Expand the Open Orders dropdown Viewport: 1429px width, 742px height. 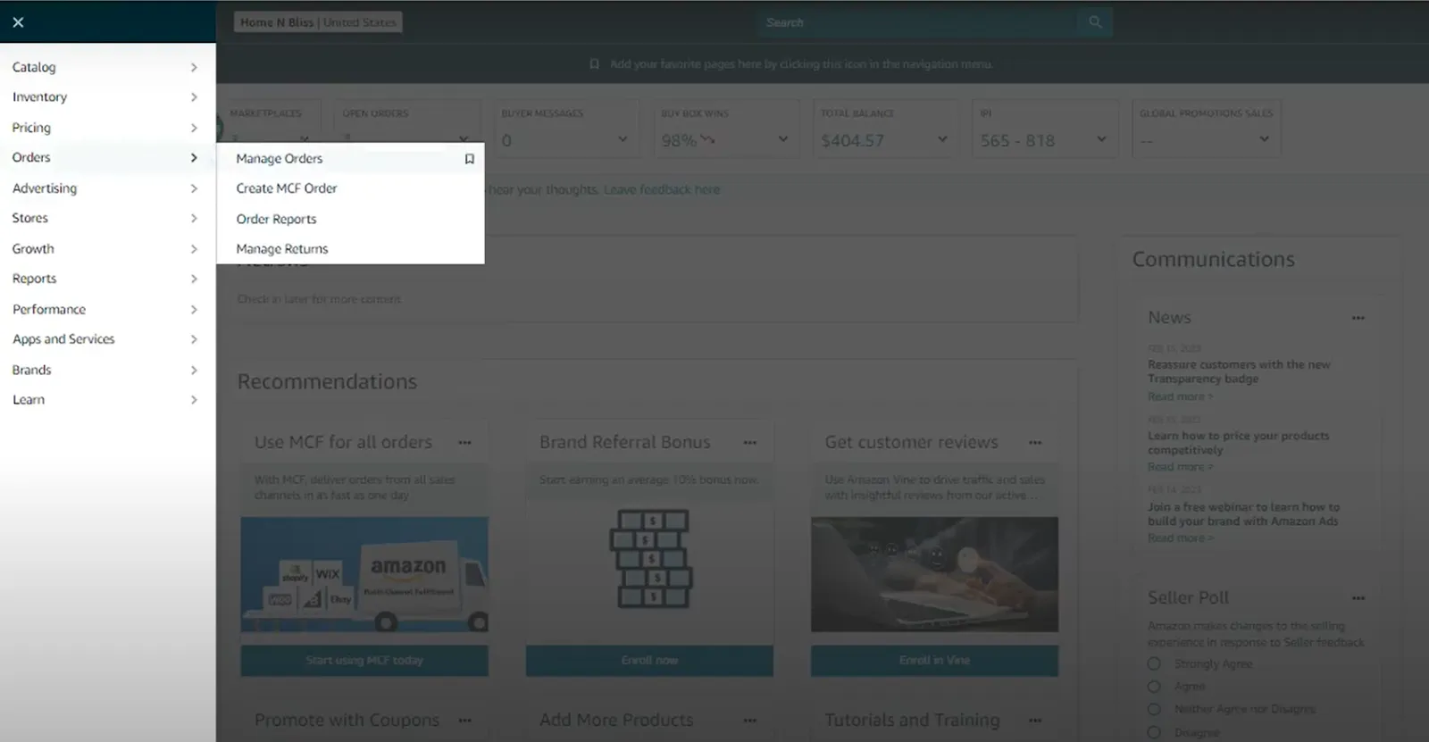coord(464,139)
